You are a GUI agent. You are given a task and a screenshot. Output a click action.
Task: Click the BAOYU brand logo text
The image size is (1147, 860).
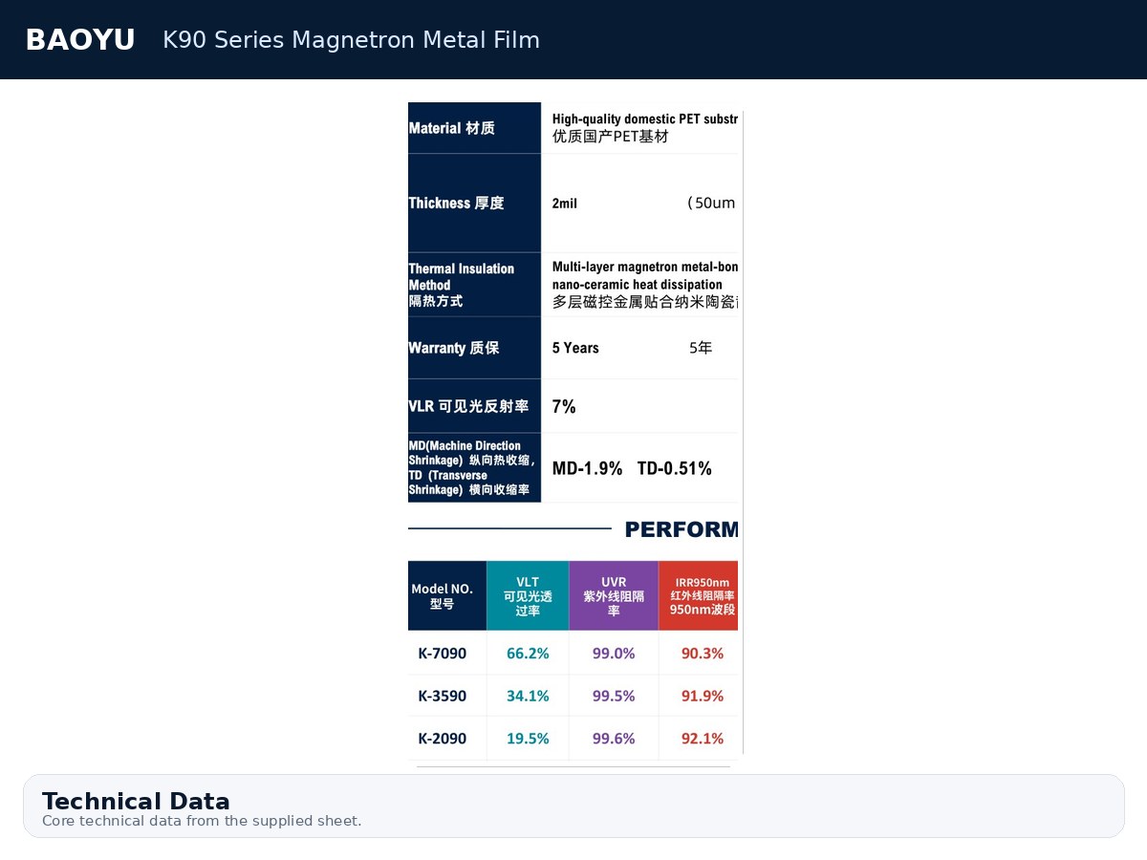(x=80, y=40)
